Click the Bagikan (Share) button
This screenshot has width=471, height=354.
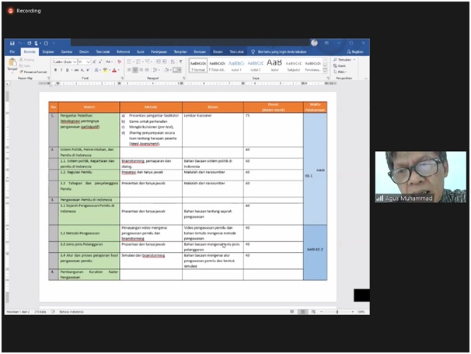357,51
